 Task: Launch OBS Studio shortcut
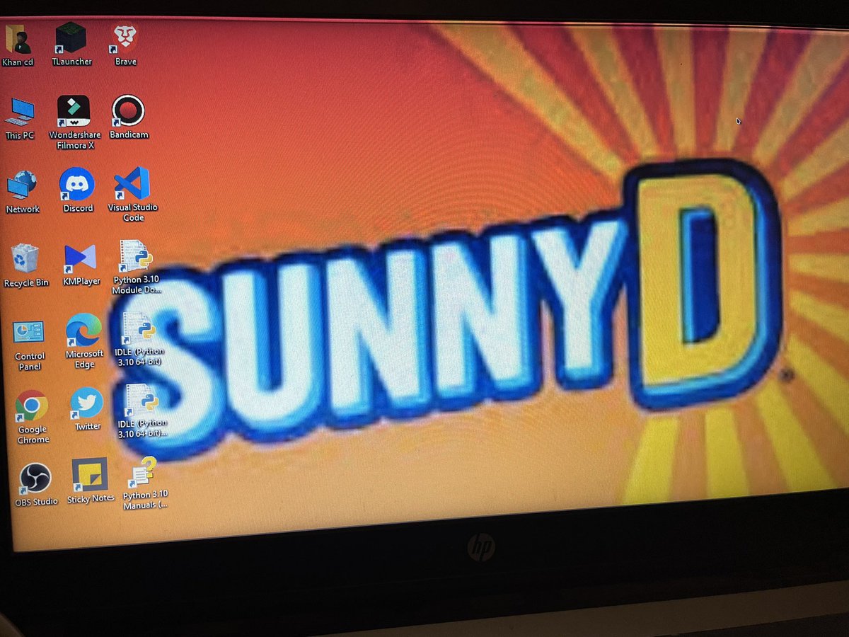click(34, 479)
